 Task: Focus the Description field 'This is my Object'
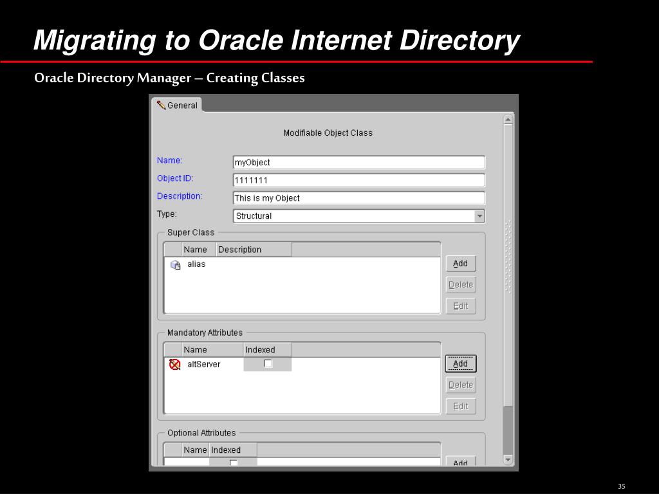point(359,198)
